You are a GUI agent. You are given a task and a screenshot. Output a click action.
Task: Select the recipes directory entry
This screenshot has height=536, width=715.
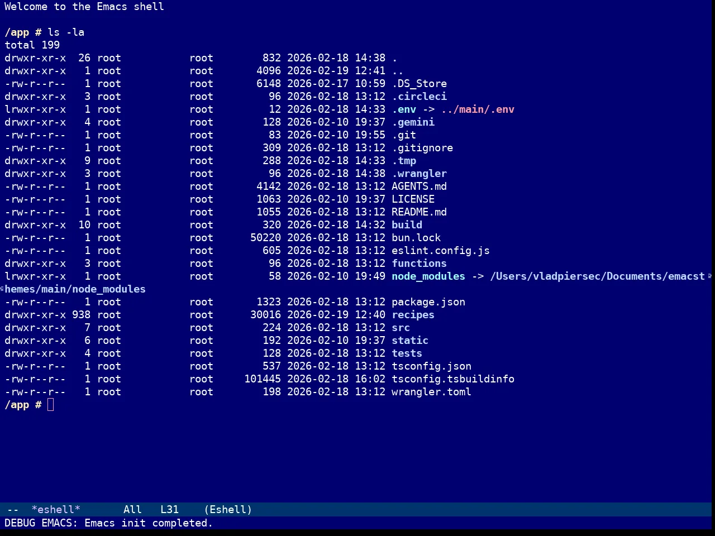click(x=413, y=315)
